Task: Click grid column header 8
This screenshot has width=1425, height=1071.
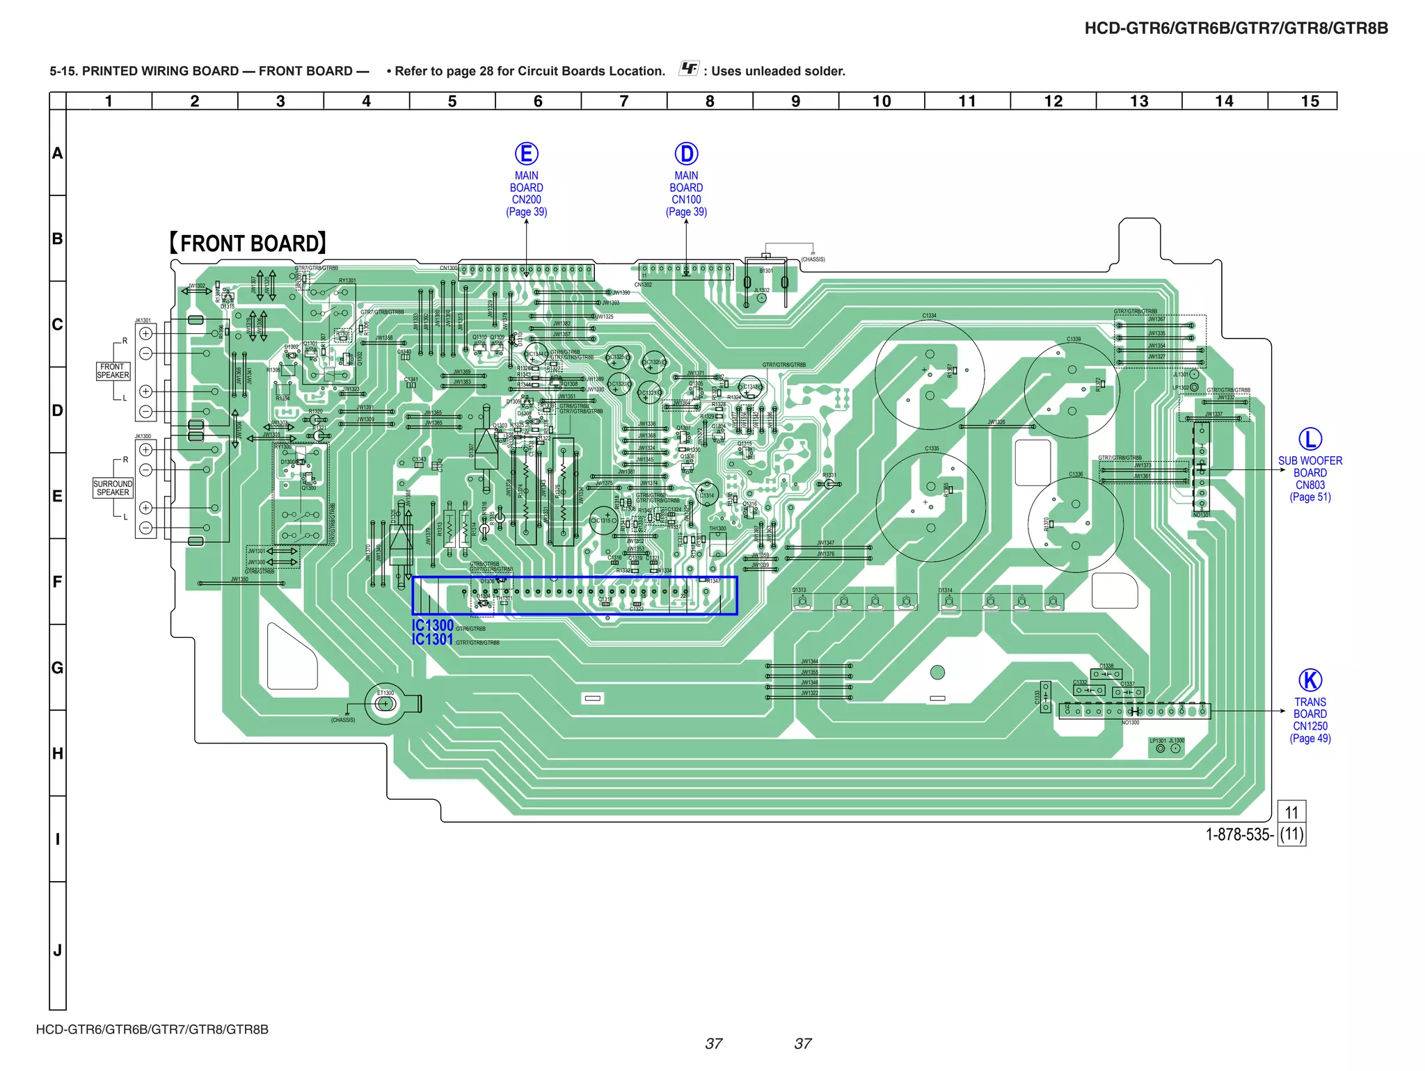Action: 710,102
